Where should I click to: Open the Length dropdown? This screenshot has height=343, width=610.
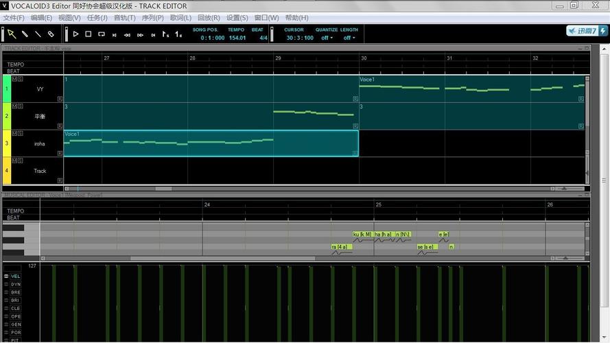349,38
